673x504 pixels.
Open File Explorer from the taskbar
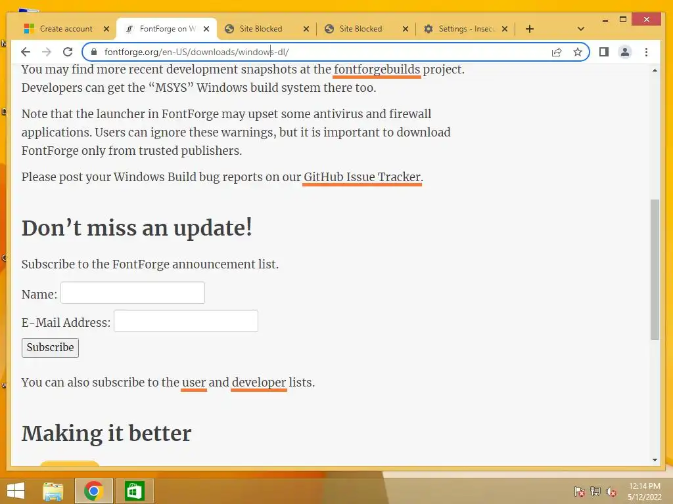pos(53,491)
